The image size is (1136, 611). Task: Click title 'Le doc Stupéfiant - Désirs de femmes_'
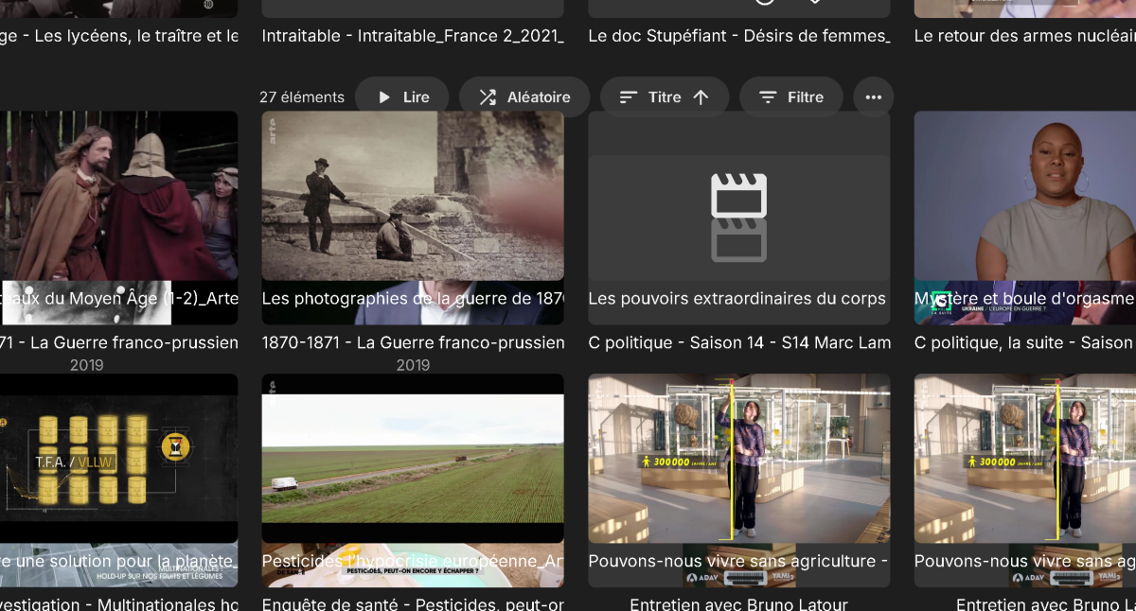tap(739, 36)
